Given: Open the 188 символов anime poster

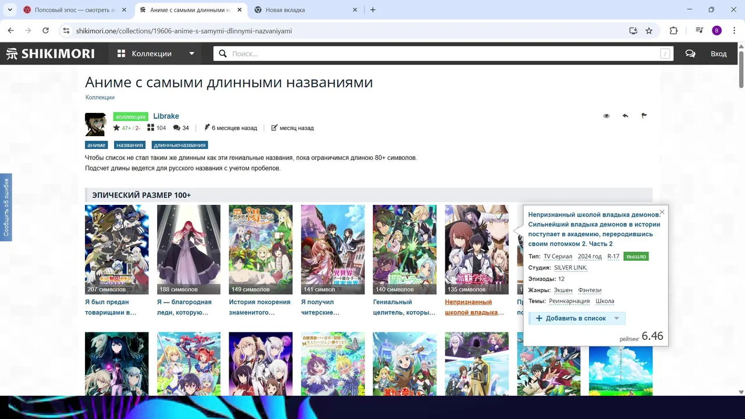Looking at the screenshot, I should 189,249.
